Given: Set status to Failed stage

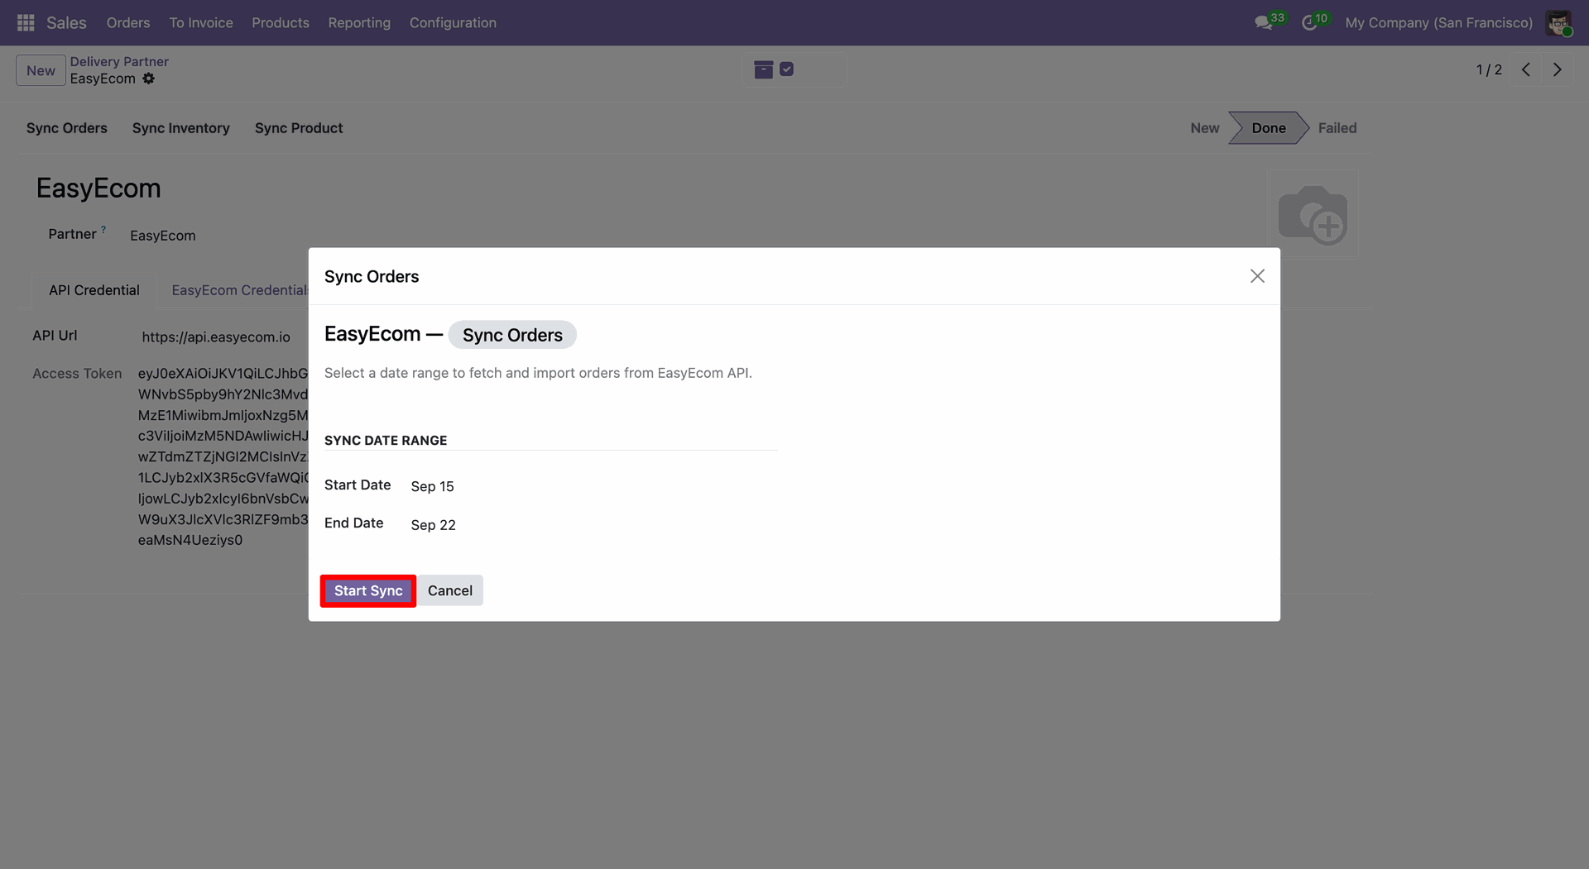Looking at the screenshot, I should pos(1337,128).
